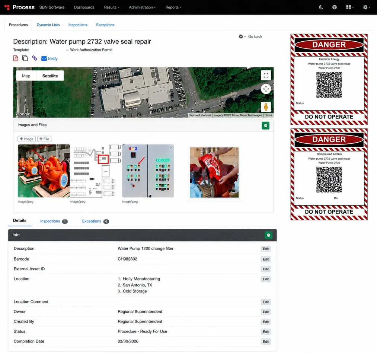Edit the Location Comment field
The image size is (377, 353).
266,302
